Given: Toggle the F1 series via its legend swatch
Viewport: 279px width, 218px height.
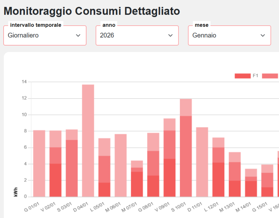Looking at the screenshot, I should (x=242, y=76).
